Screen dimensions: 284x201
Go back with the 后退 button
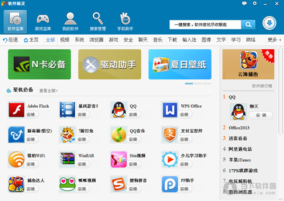(x=10, y=40)
